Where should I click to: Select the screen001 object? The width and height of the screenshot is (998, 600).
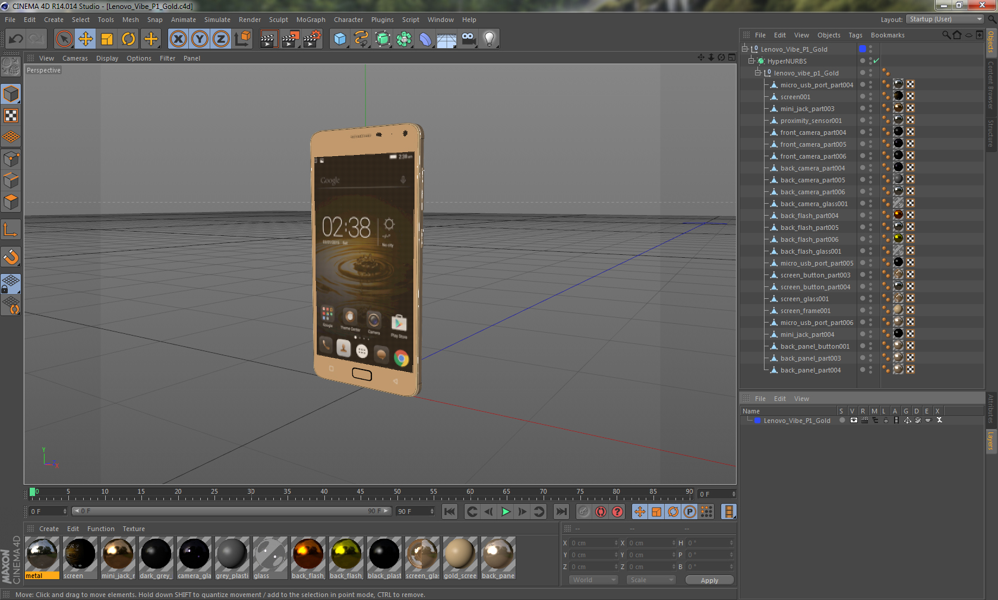(x=795, y=97)
